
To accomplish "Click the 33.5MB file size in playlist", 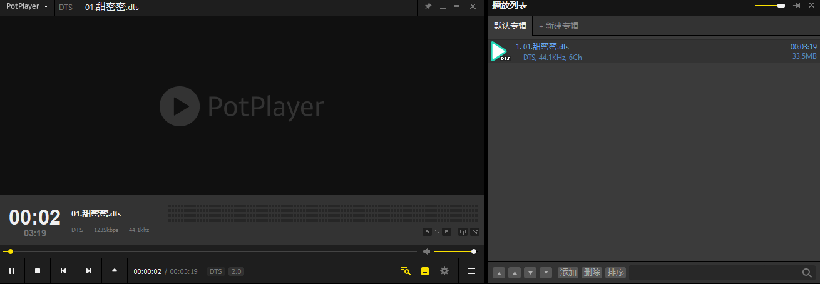I will pyautogui.click(x=804, y=56).
